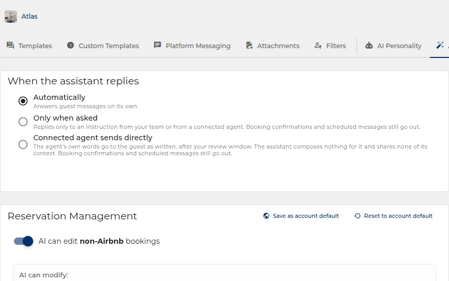Click the magic wand tab icon
The height and width of the screenshot is (281, 449).
click(x=440, y=45)
